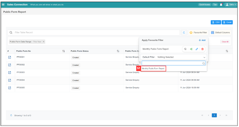The image size is (239, 127).
Task: Export the report as CSV
Action: (x=216, y=22)
